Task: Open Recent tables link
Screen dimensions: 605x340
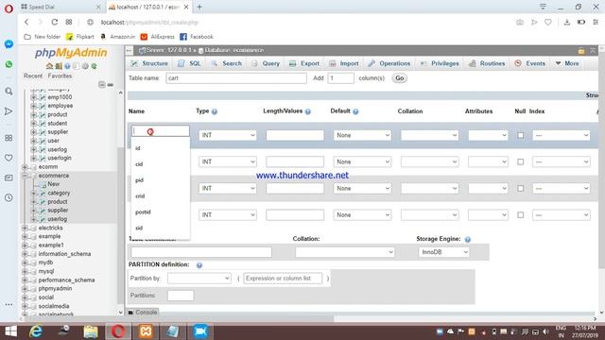Action: coord(33,76)
